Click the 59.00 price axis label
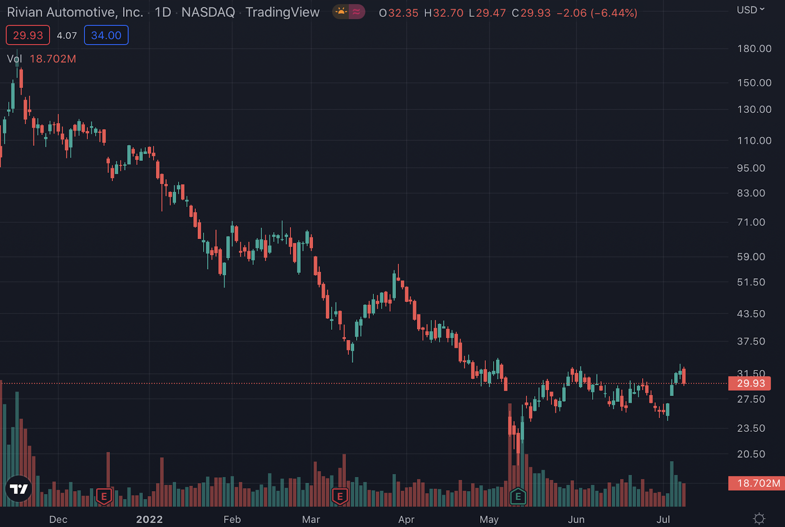This screenshot has height=527, width=785. pyautogui.click(x=751, y=257)
